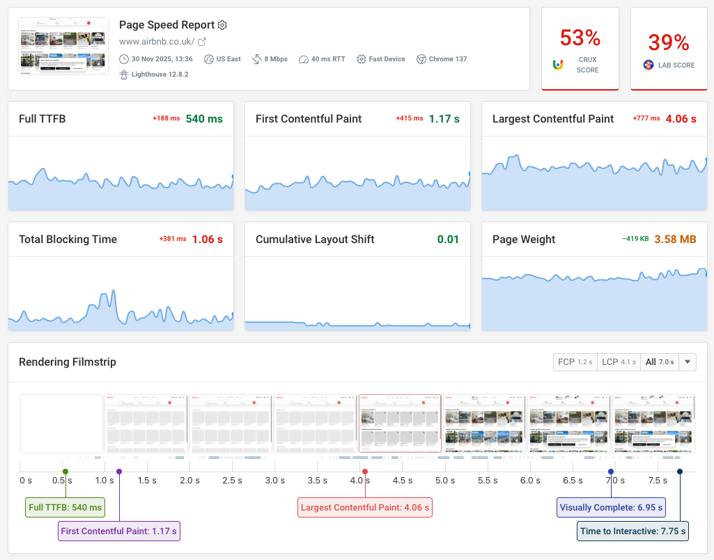Open the Page Speed Report settings gear

[222, 24]
